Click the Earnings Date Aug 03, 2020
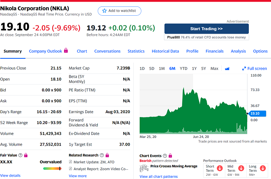Screen dimensions: 271x179 click(x=118, y=112)
